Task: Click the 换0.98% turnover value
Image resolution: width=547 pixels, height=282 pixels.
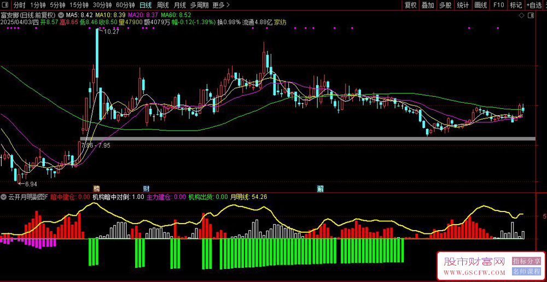Action: pos(229,22)
